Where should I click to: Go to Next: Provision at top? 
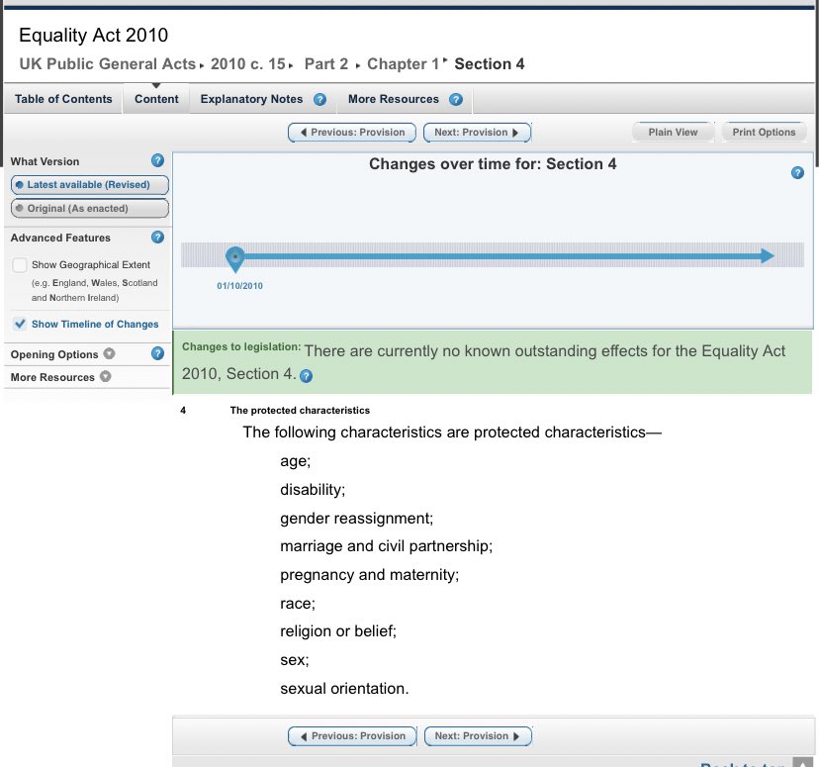tap(477, 133)
